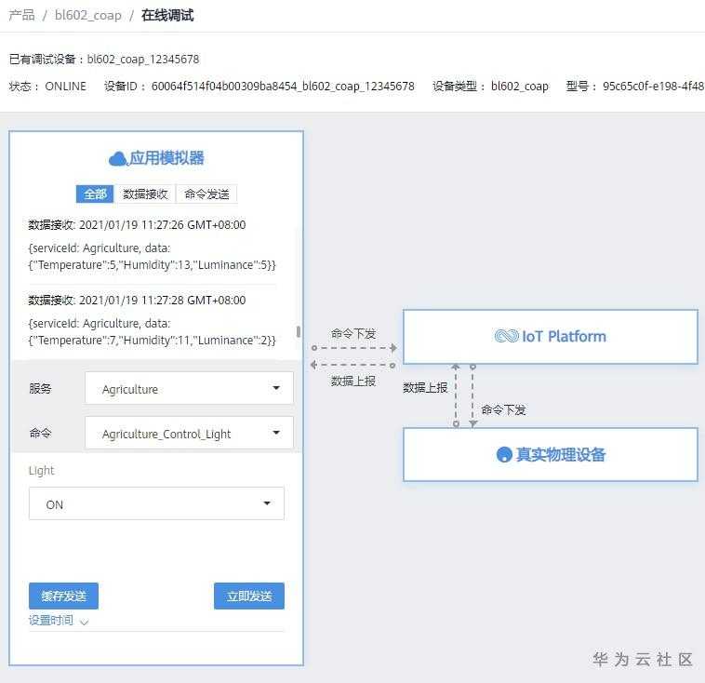Click the log entry with Temperature 7
The height and width of the screenshot is (683, 705).
[x=152, y=331]
